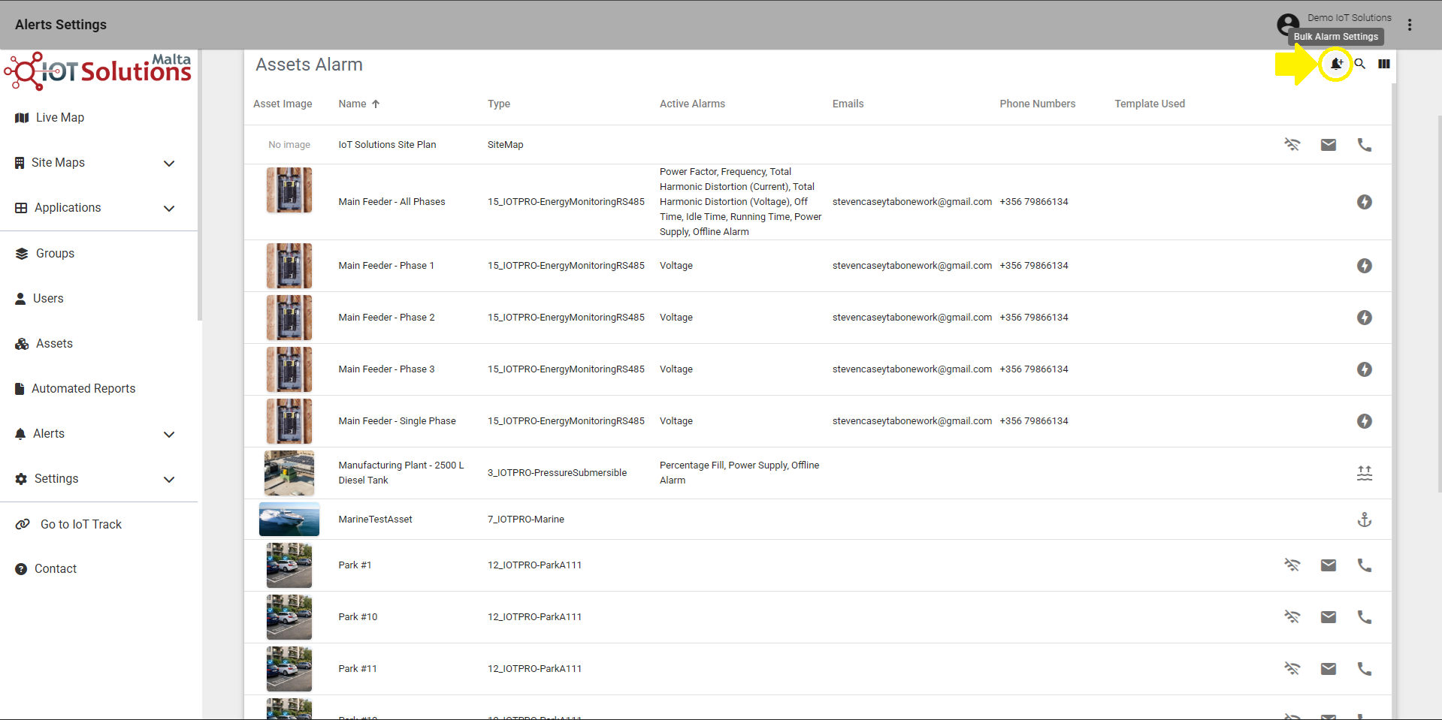Click the Asset Image column header

click(283, 104)
